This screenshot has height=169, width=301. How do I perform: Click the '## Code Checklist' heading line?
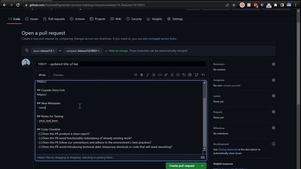(48, 130)
